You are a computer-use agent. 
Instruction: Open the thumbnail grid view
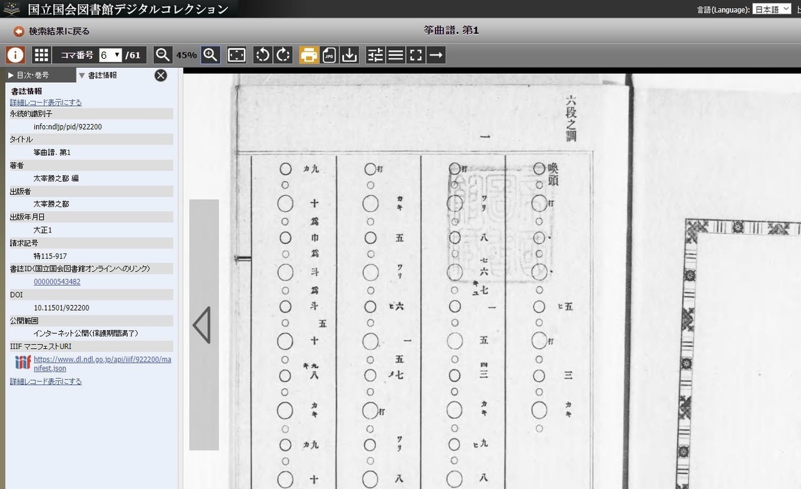click(41, 55)
